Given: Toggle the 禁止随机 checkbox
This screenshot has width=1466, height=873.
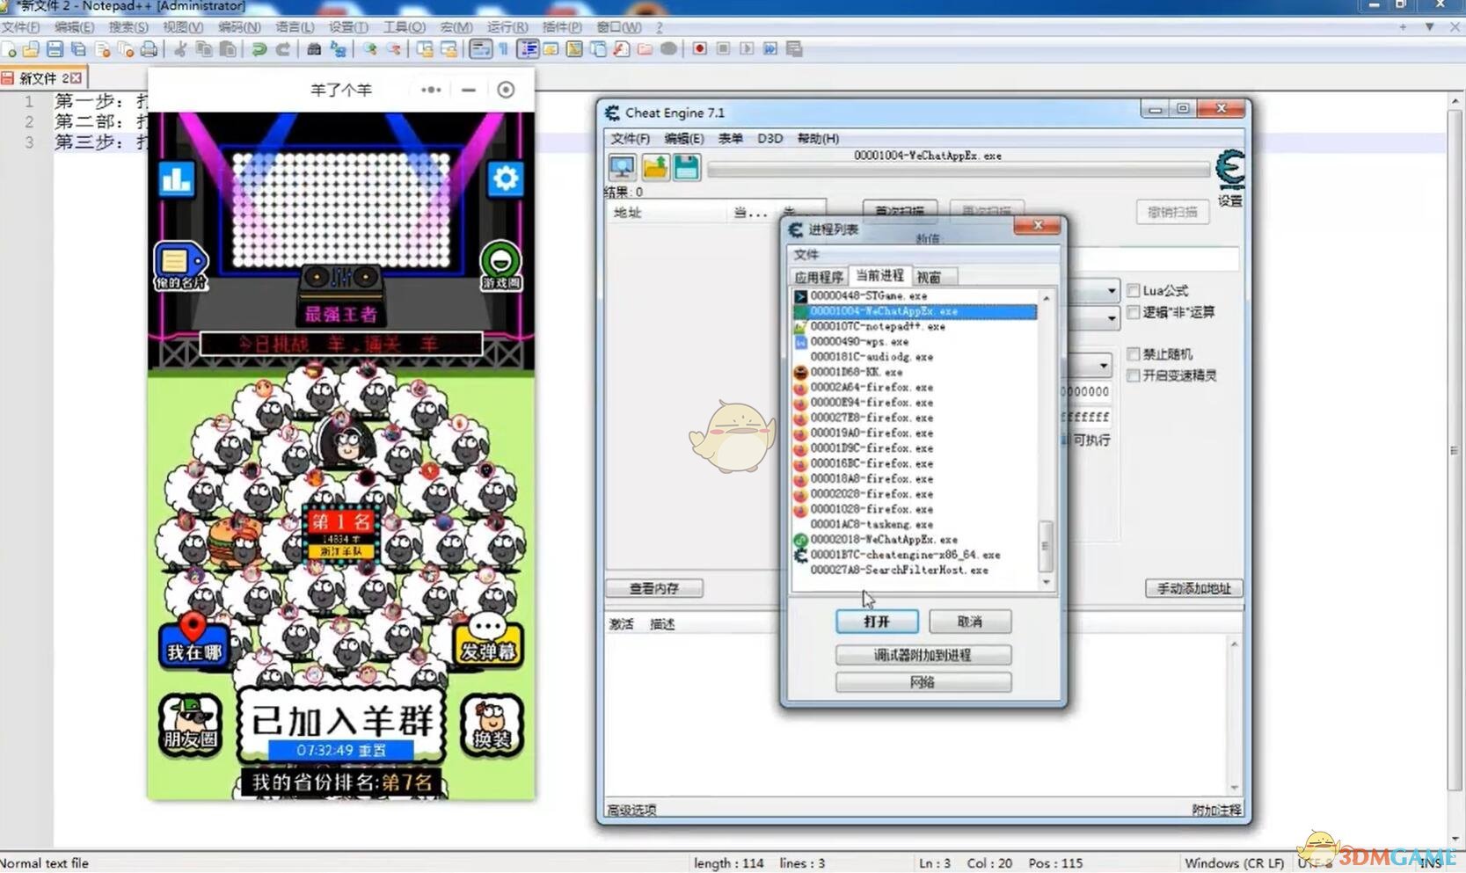Looking at the screenshot, I should pyautogui.click(x=1134, y=354).
